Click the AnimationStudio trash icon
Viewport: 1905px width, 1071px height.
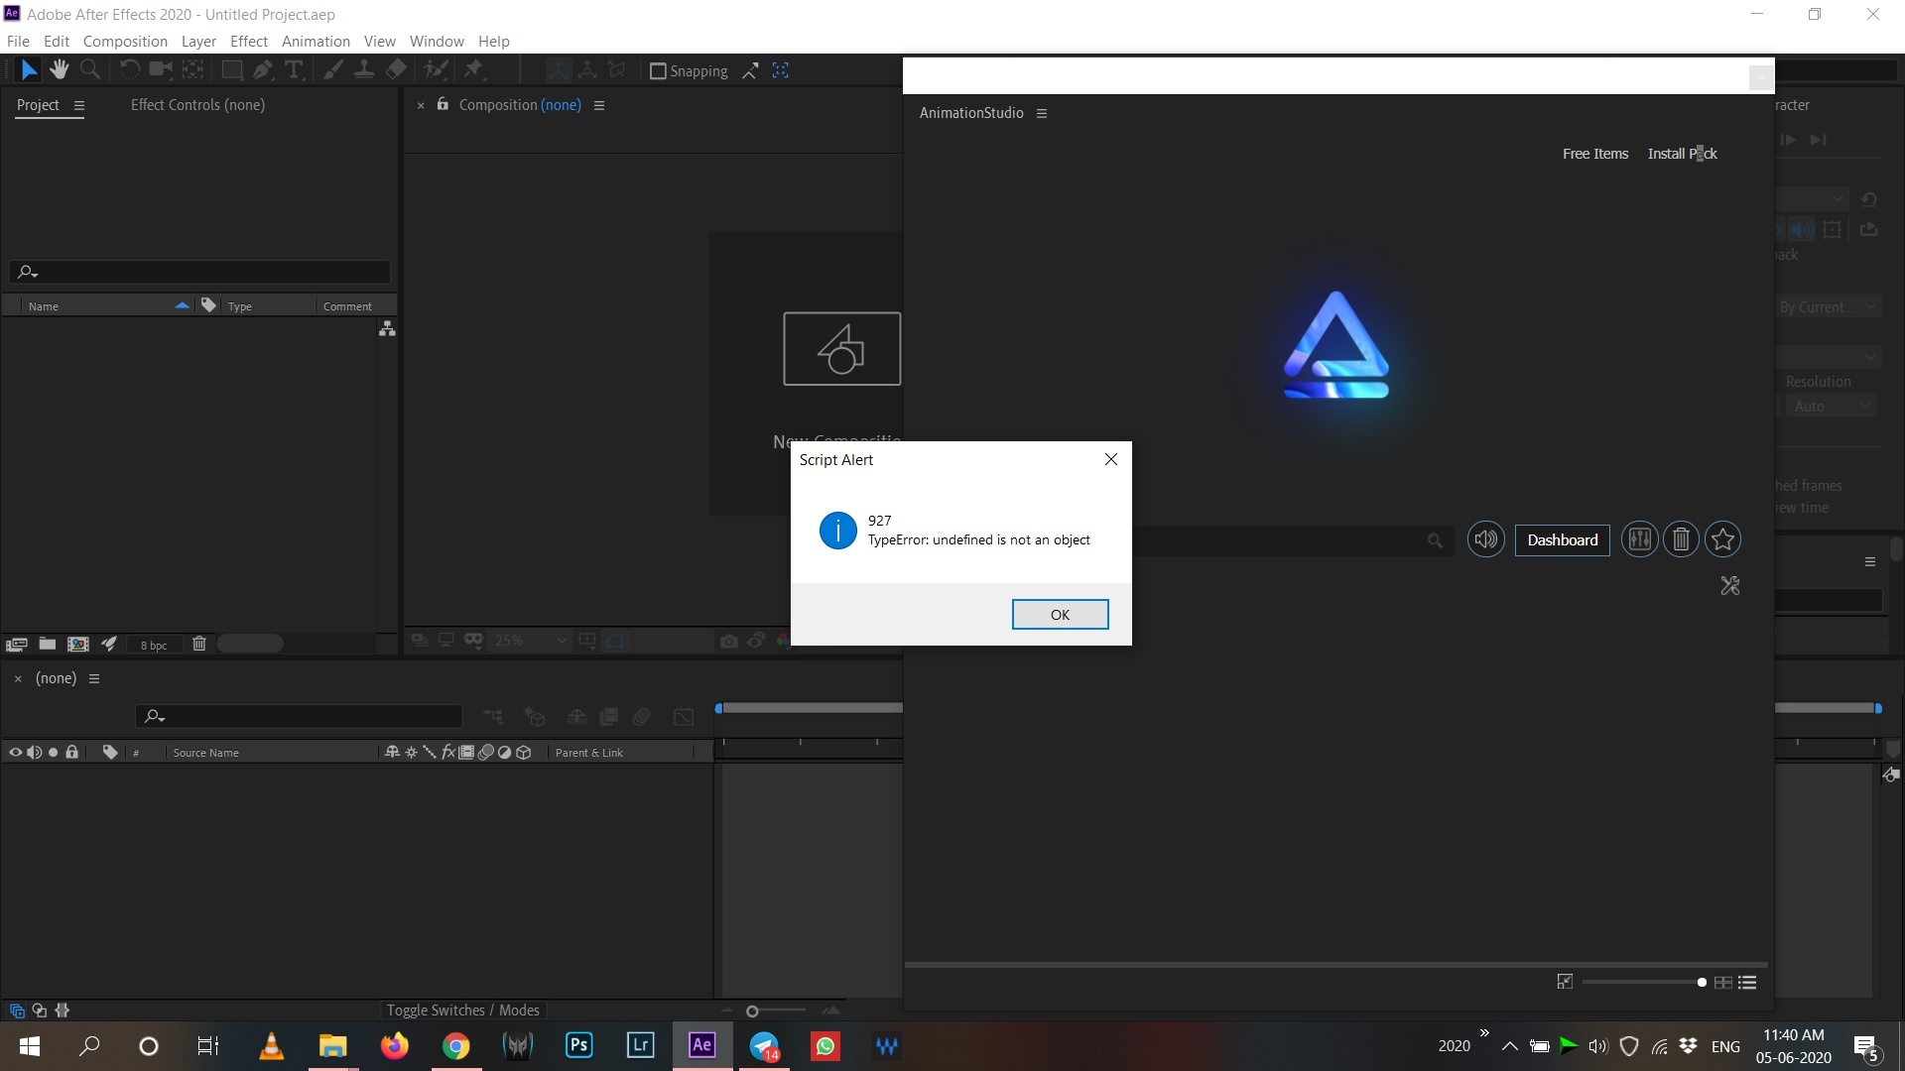click(1681, 539)
